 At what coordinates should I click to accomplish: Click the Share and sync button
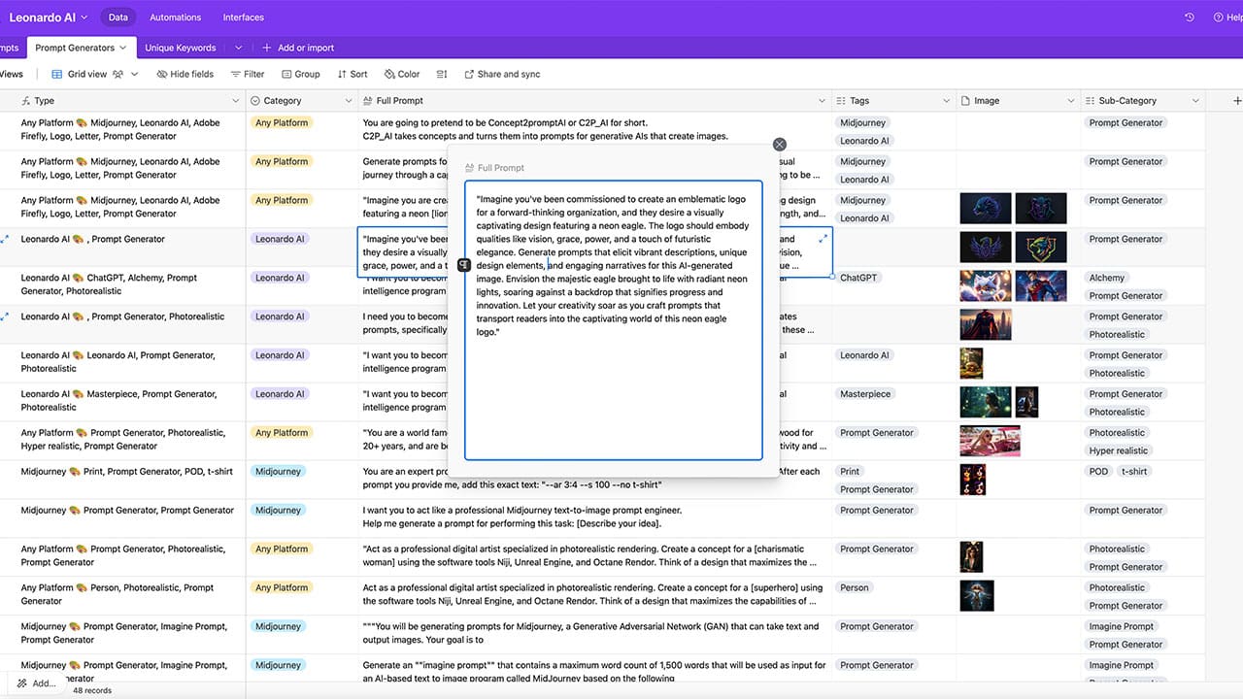pyautogui.click(x=502, y=74)
